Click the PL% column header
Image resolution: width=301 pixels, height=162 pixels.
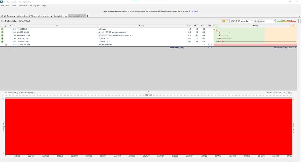(210, 26)
